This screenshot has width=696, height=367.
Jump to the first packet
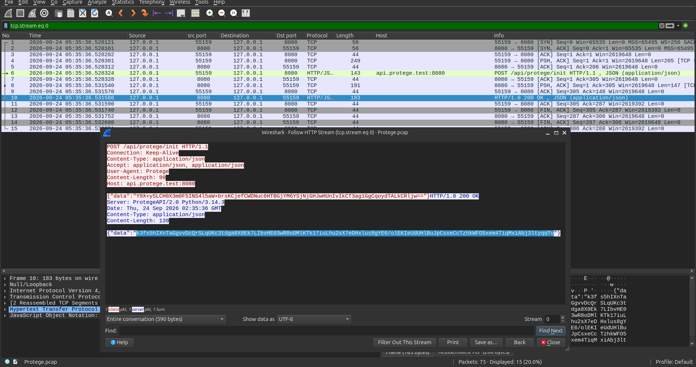click(x=157, y=13)
